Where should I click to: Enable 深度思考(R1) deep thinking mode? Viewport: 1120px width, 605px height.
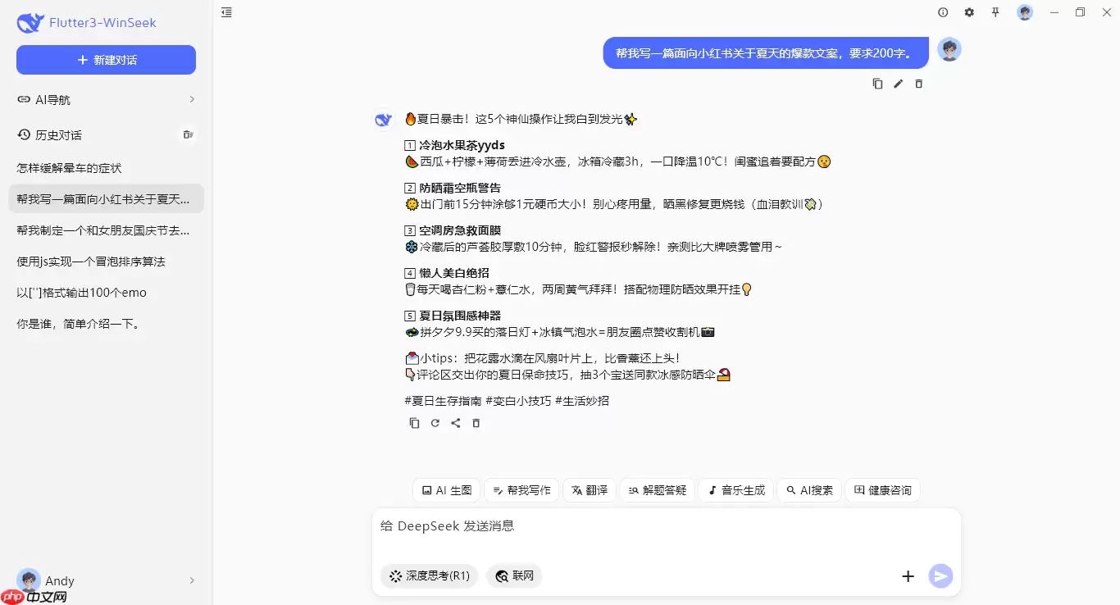(428, 575)
